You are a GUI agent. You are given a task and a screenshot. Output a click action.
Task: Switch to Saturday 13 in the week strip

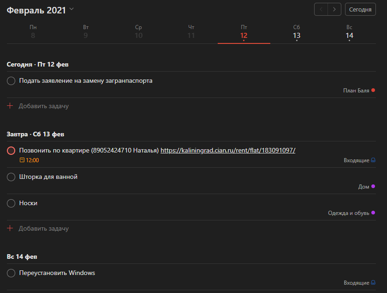(297, 32)
